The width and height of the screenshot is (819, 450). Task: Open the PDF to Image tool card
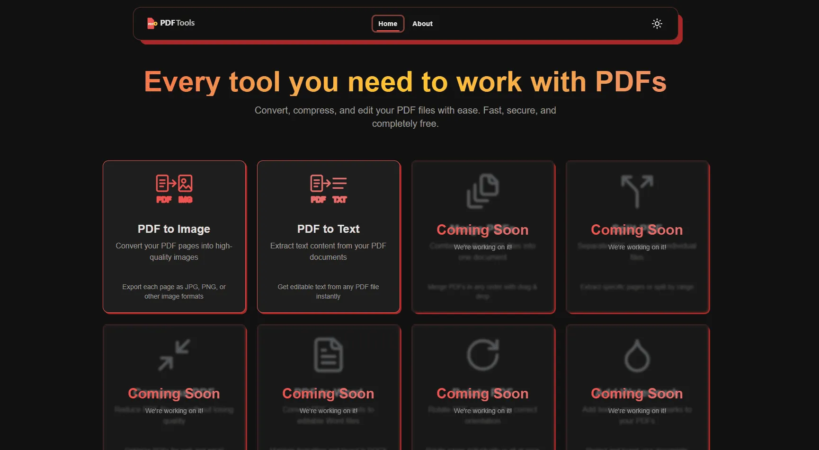(x=174, y=237)
